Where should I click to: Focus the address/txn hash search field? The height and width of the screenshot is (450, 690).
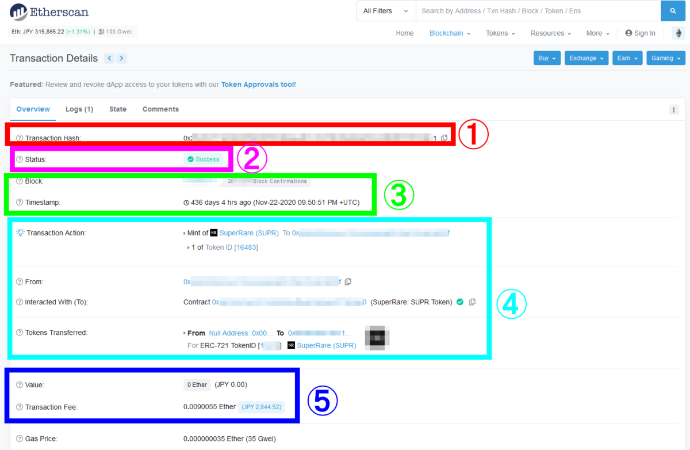point(538,11)
